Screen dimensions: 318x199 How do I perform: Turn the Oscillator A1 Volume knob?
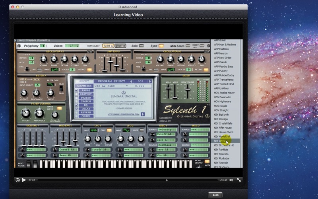[x=43, y=59]
